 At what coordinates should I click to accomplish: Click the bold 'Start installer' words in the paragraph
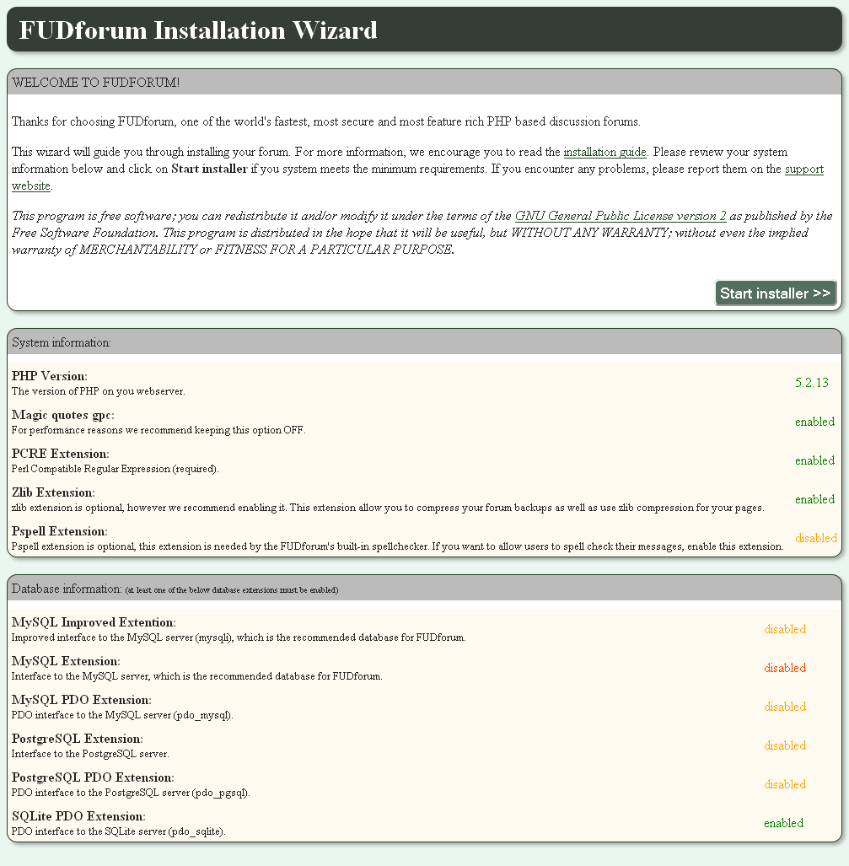pyautogui.click(x=209, y=169)
